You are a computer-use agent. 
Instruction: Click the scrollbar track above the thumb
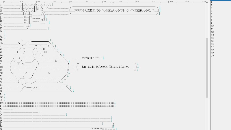click(x=207, y=20)
